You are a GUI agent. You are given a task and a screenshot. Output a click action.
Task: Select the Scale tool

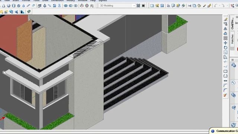pyautogui.click(x=226, y=52)
